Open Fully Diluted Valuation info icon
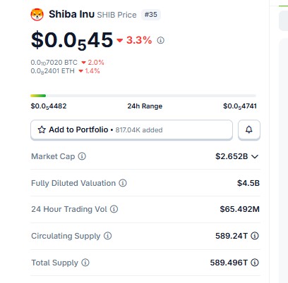Viewport: 288px width, 283px height. (x=123, y=183)
